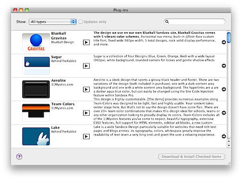The image size is (242, 180).
Task: Select the Lake design thumbnail
Action: click(36, 136)
